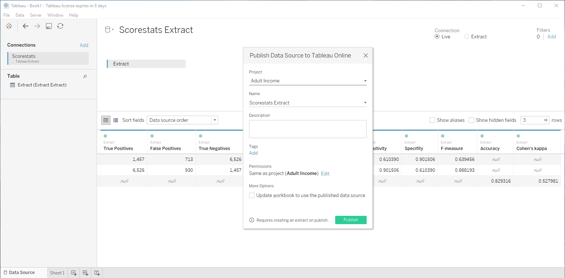This screenshot has width=565, height=278.
Task: Search tables using the magnifier icon
Action: (85, 76)
